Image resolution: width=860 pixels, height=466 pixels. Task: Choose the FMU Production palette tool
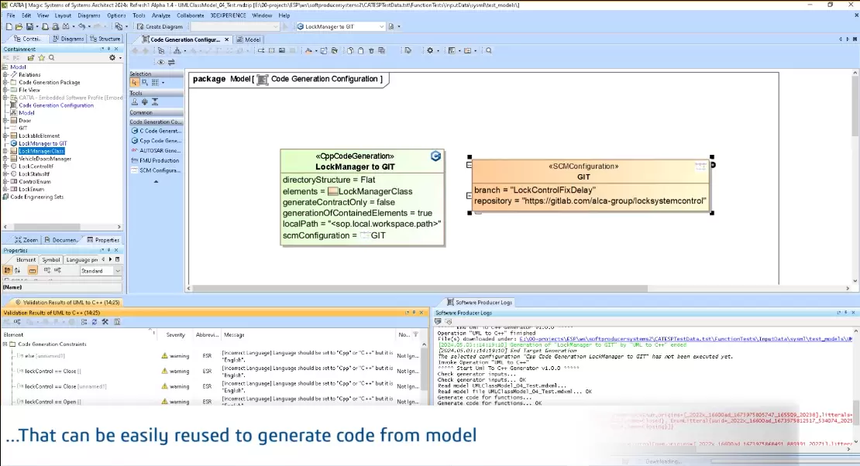(x=159, y=160)
